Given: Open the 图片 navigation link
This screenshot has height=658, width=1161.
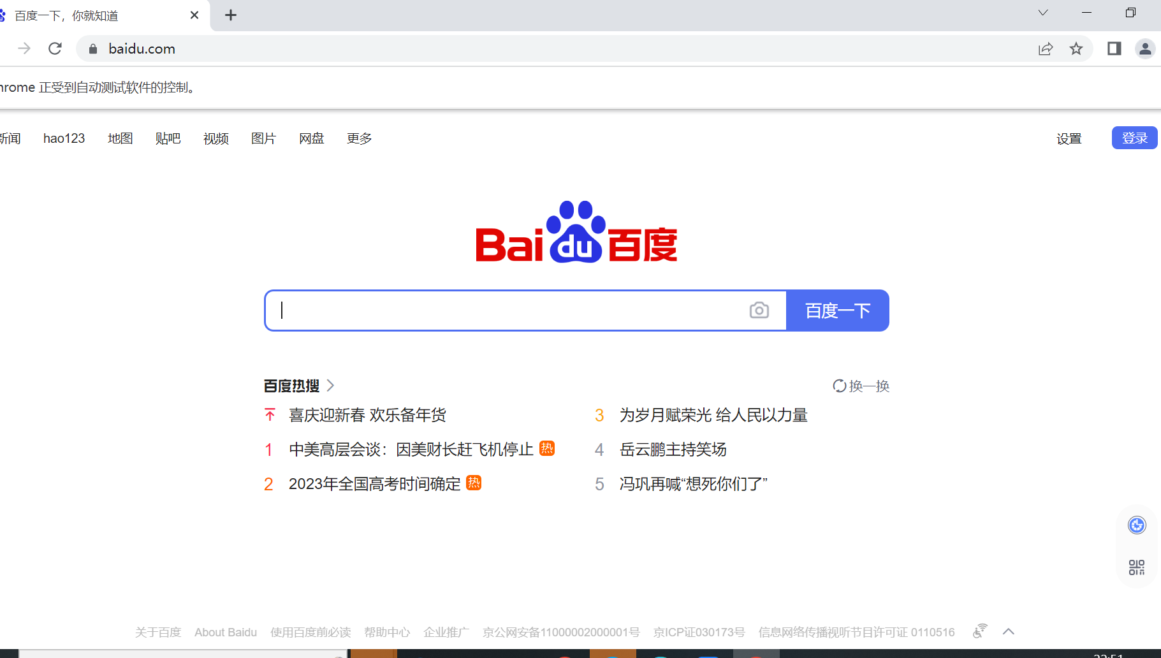Looking at the screenshot, I should pyautogui.click(x=263, y=138).
